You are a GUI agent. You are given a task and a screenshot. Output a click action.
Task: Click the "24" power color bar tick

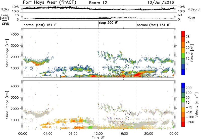coord(187,42)
